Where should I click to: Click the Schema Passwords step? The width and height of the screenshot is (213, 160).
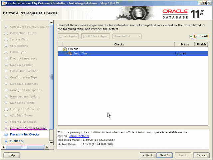[x=23, y=122]
